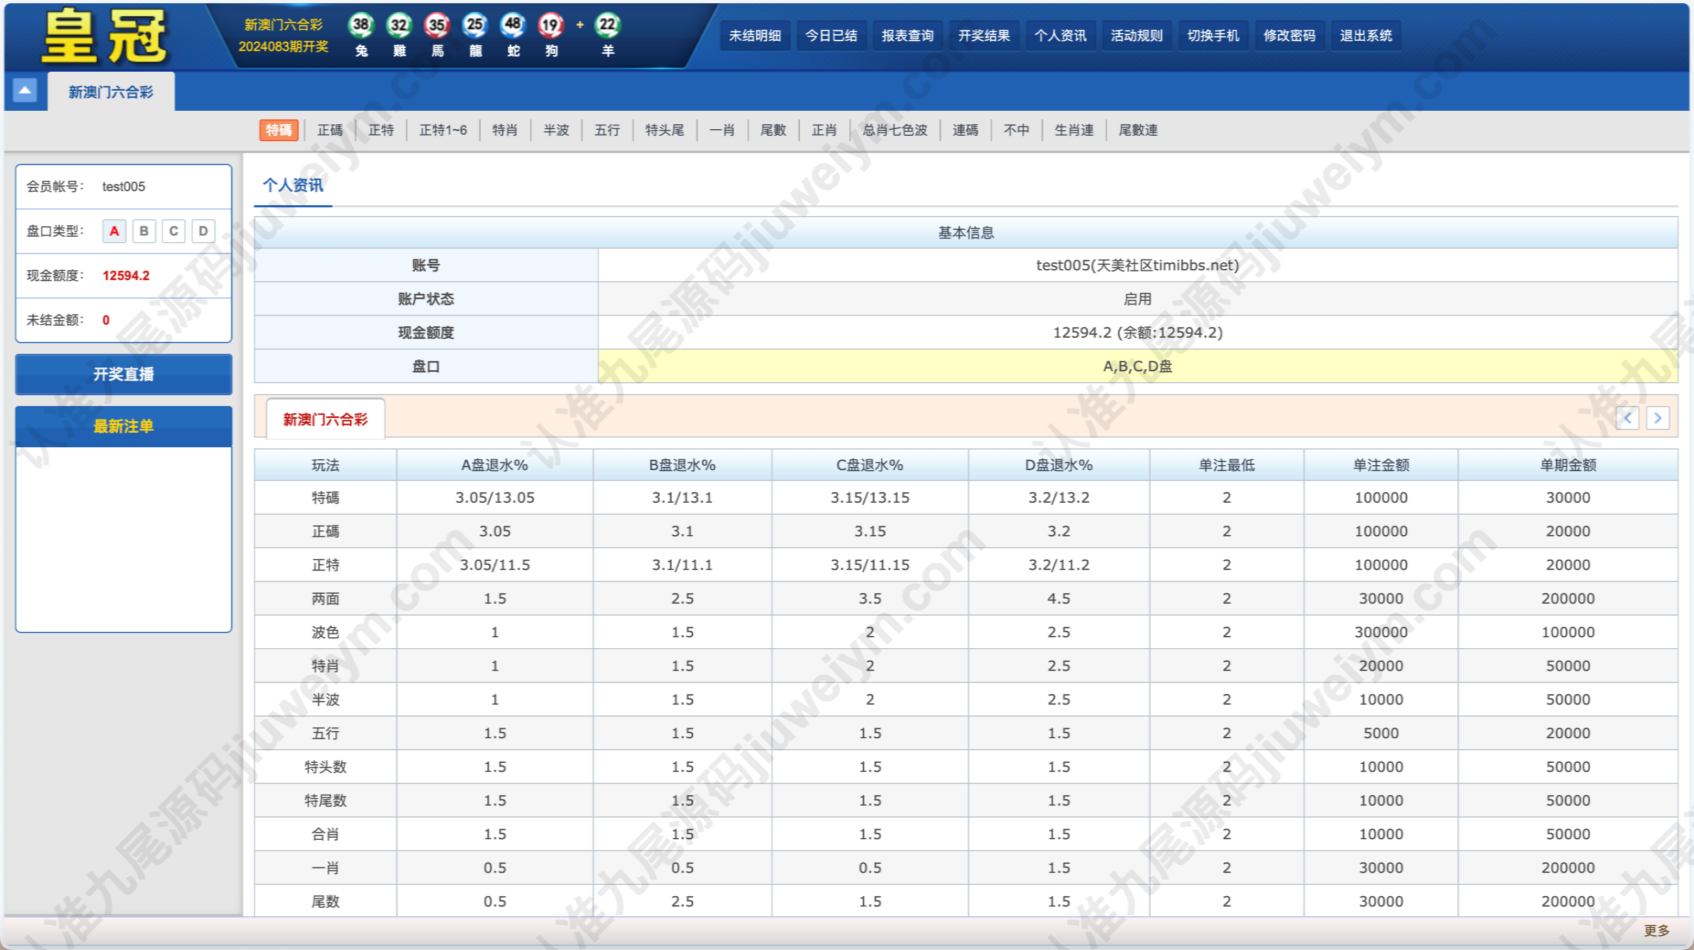Go to previous lottery tab with left chevron
Screen dimensions: 1694x950
(1628, 418)
